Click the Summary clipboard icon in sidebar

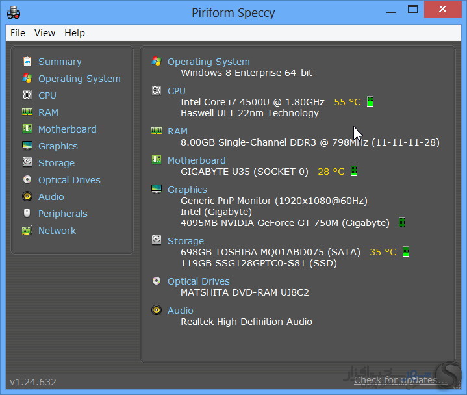tap(27, 62)
